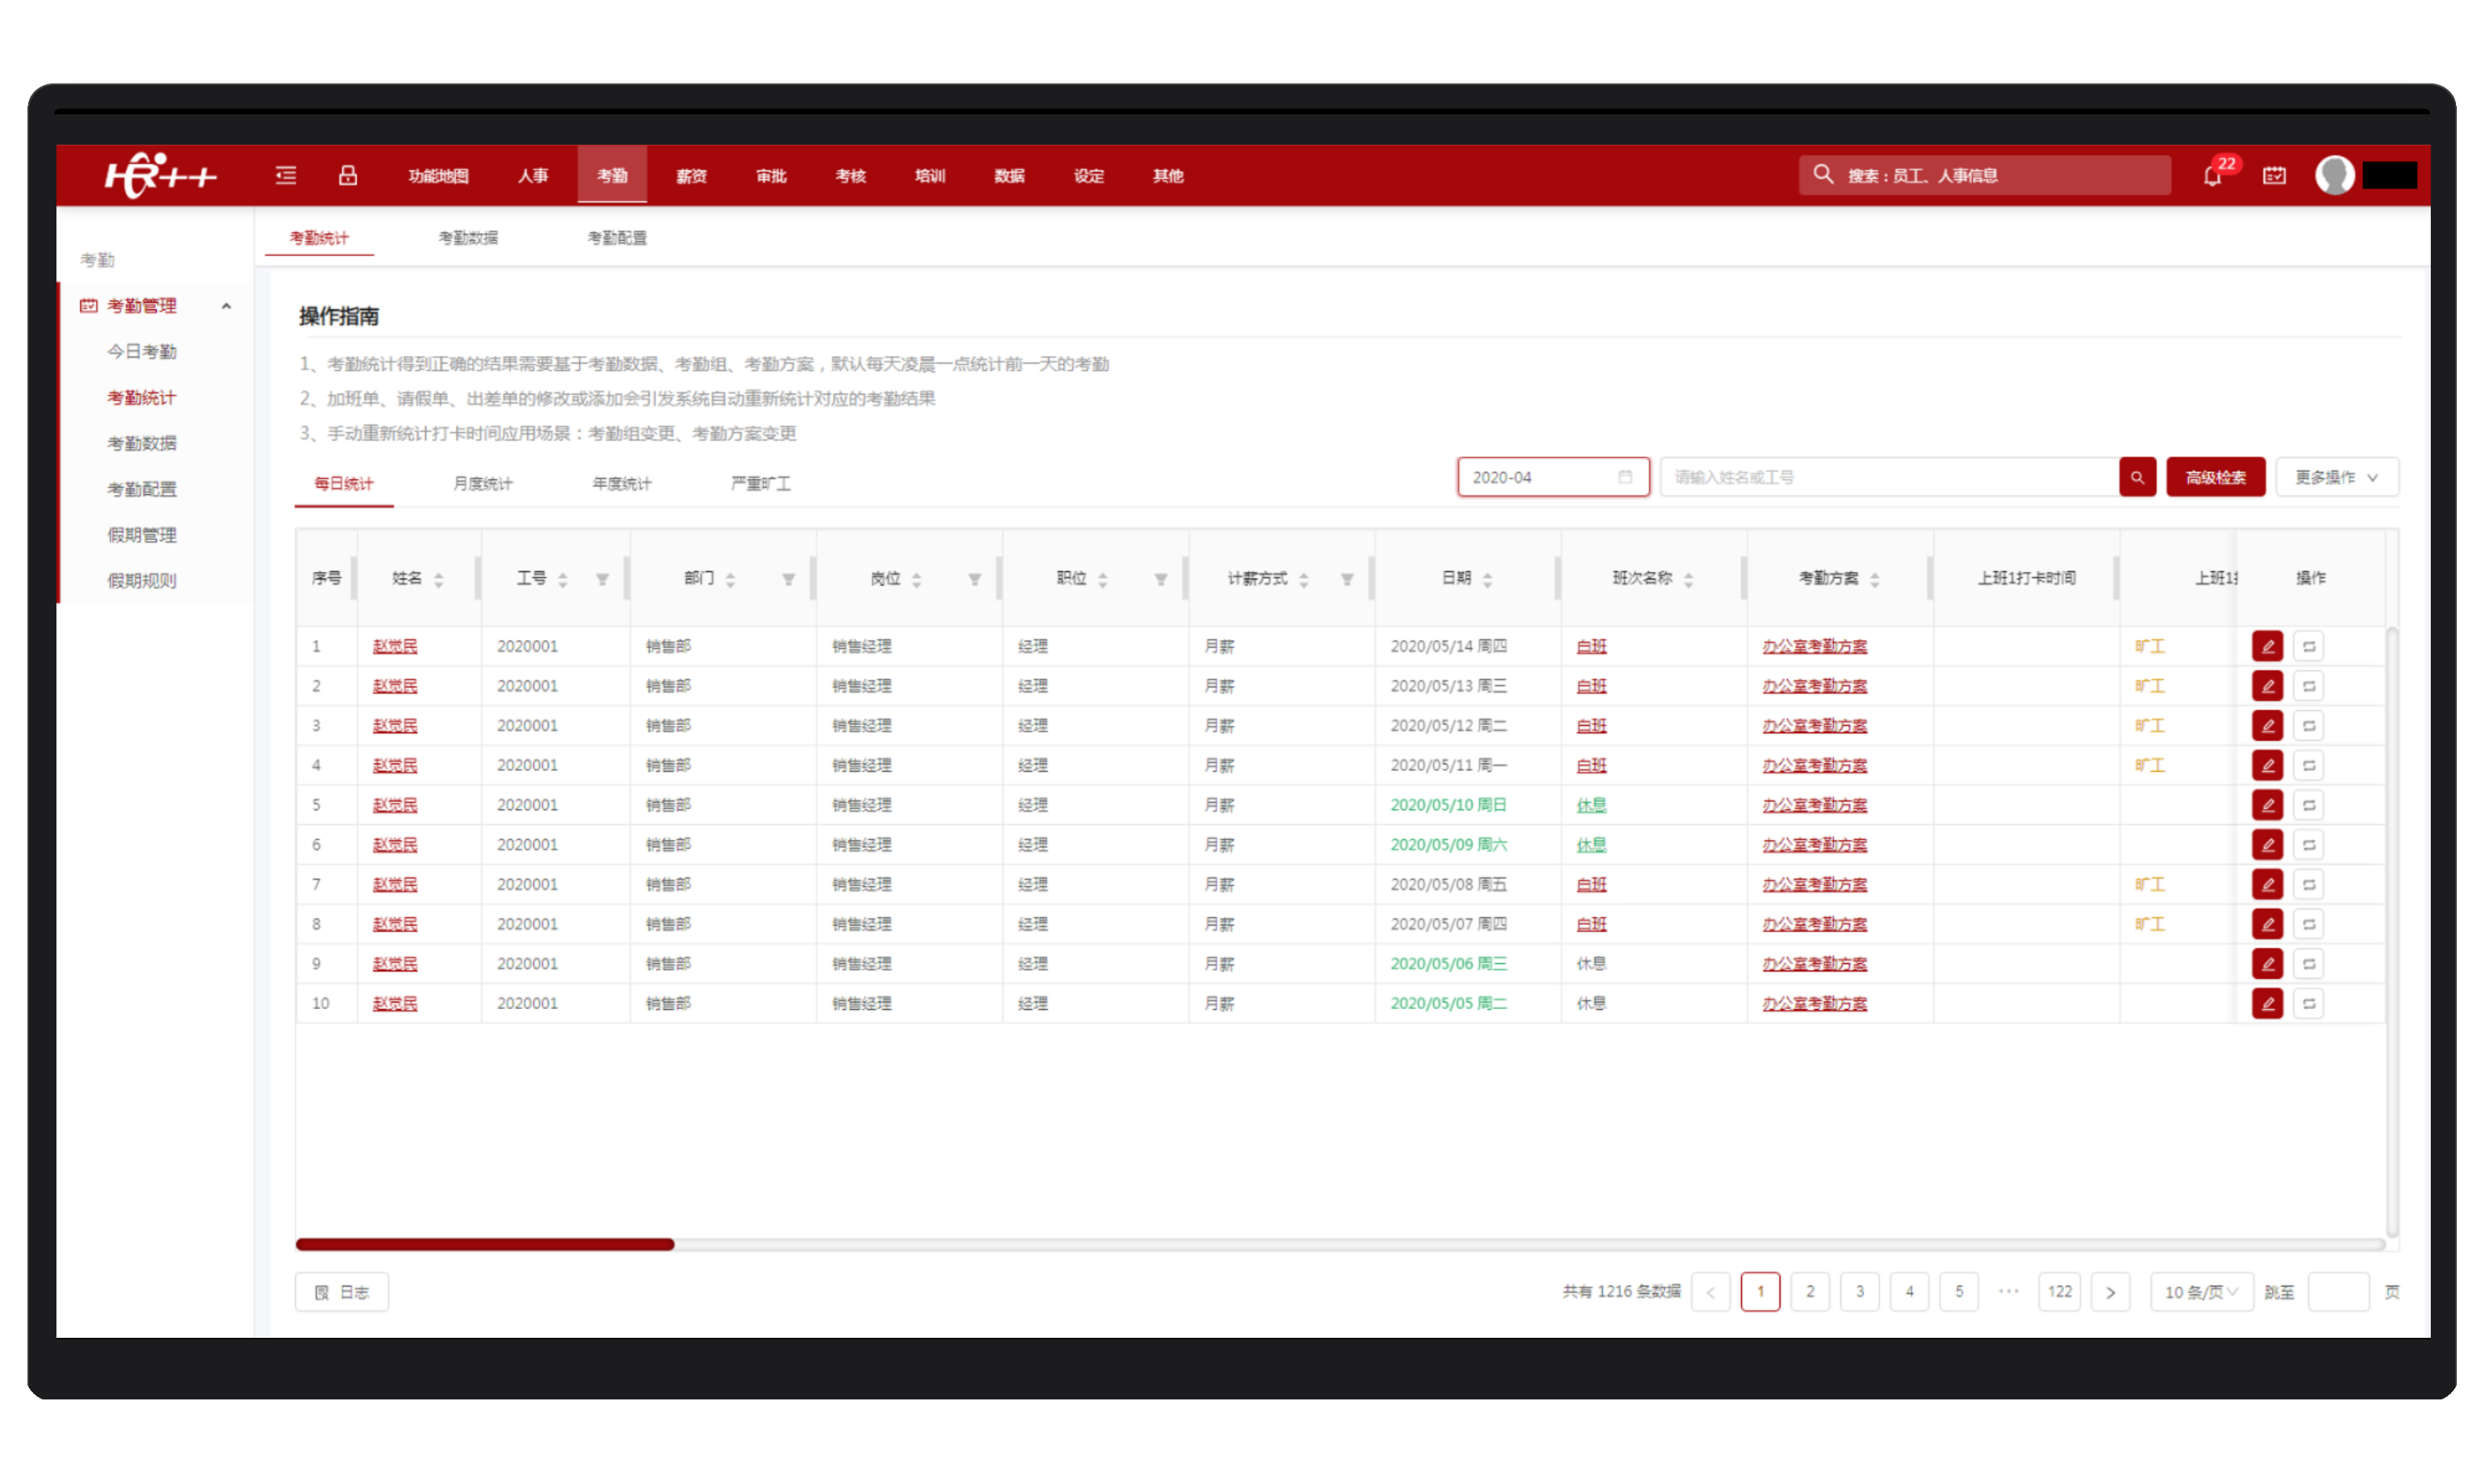
Task: Click the red horizontal table scrollbar
Action: 484,1245
